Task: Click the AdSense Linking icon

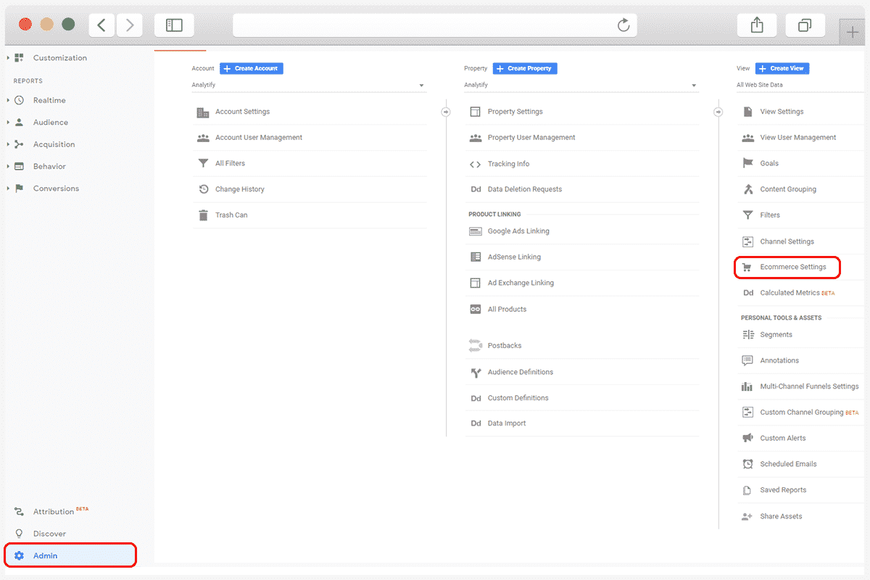Action: [476, 257]
